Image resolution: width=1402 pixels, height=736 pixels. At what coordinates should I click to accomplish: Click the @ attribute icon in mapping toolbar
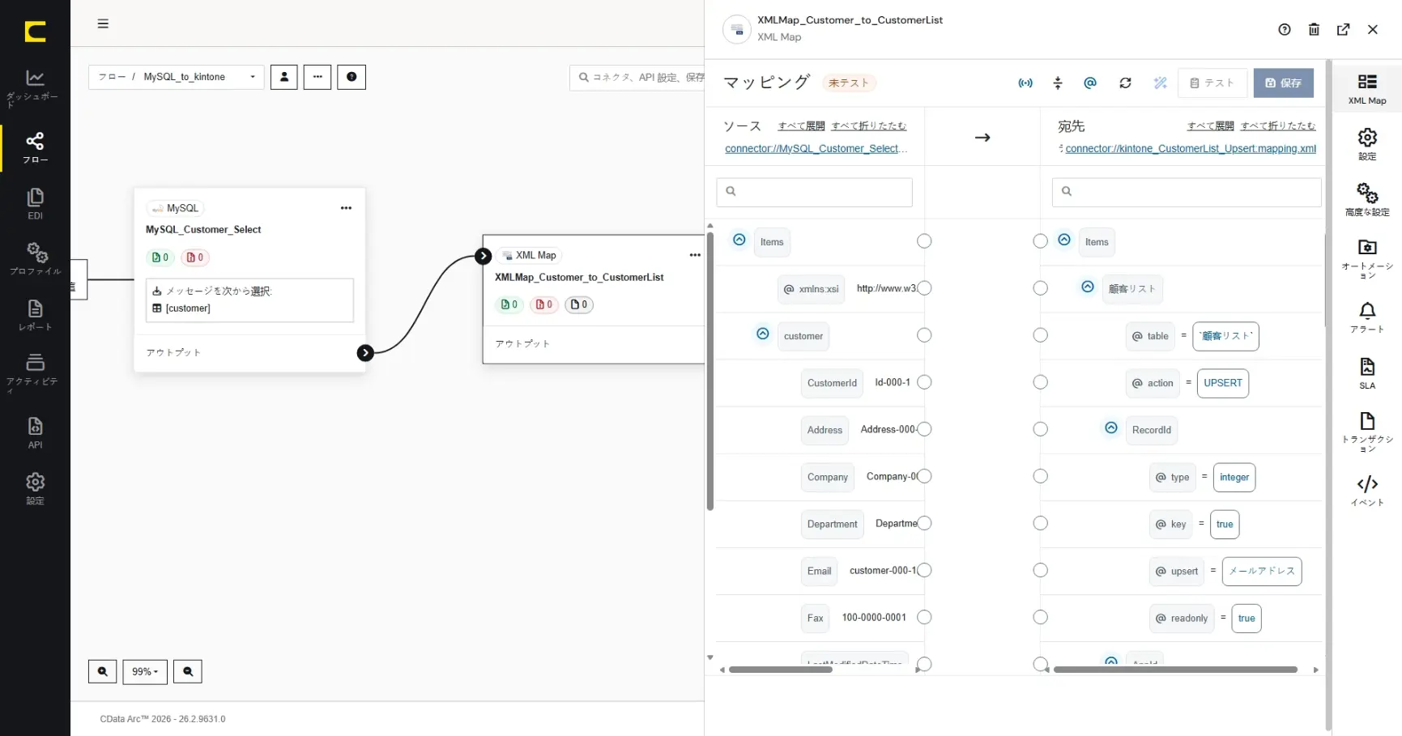click(x=1090, y=83)
